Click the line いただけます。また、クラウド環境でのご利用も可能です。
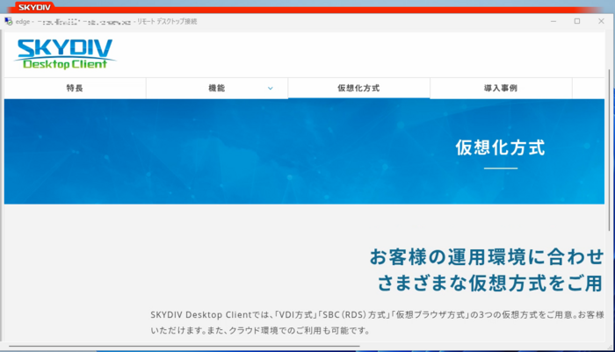This screenshot has height=352, width=615. tap(261, 330)
